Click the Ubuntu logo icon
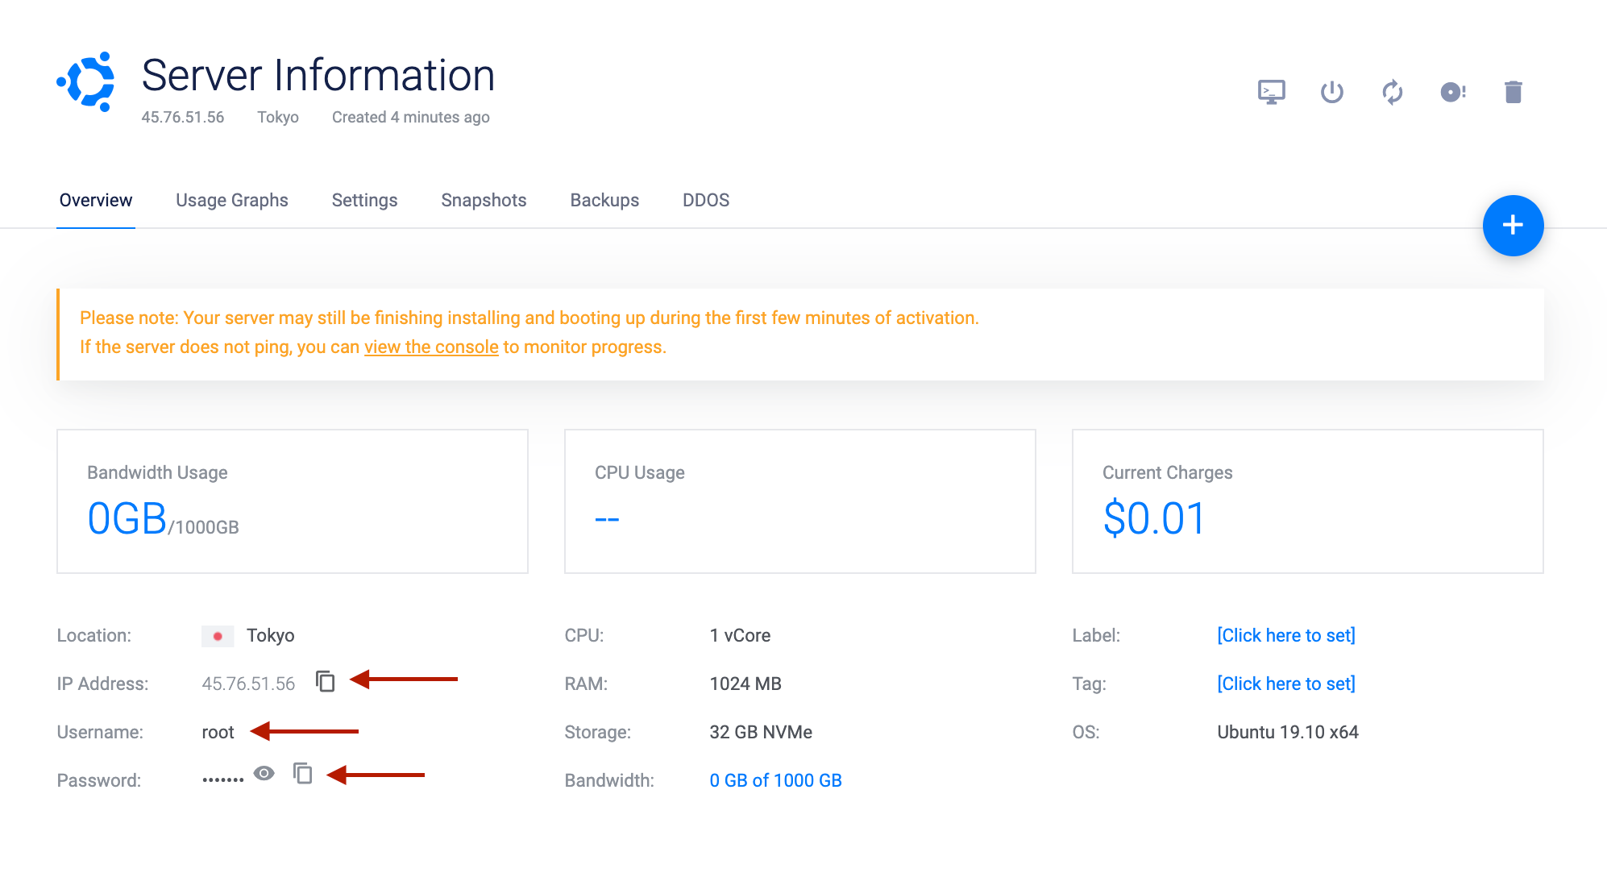Viewport: 1607px width, 877px height. tap(87, 81)
